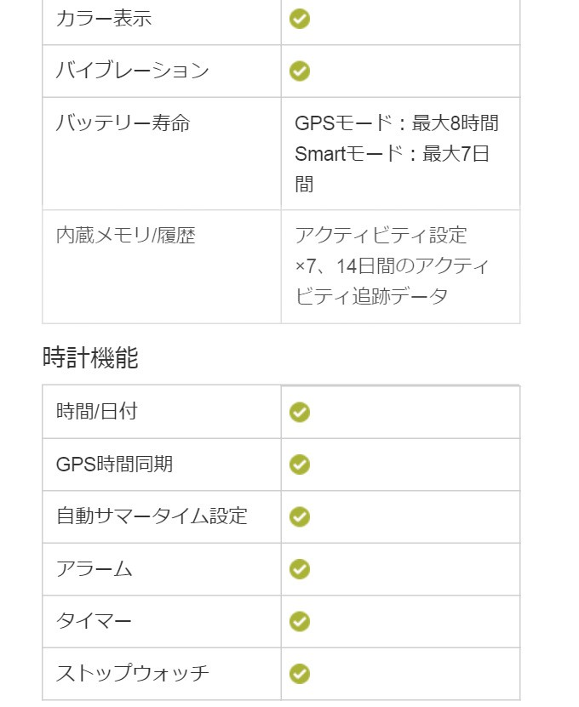The height and width of the screenshot is (707, 579).
Task: Click the checkmark icon beside バイブレーション
Action: (x=300, y=71)
